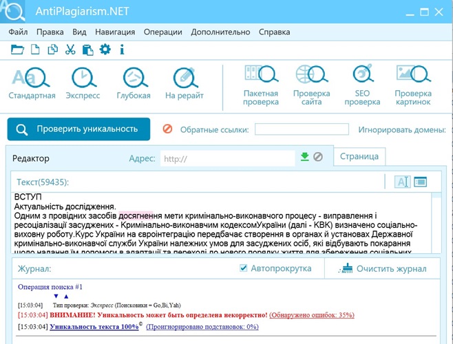
Task: Start the Экспресс check
Action: [x=83, y=83]
